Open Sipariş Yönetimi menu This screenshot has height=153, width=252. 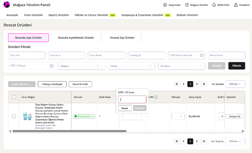58,15
